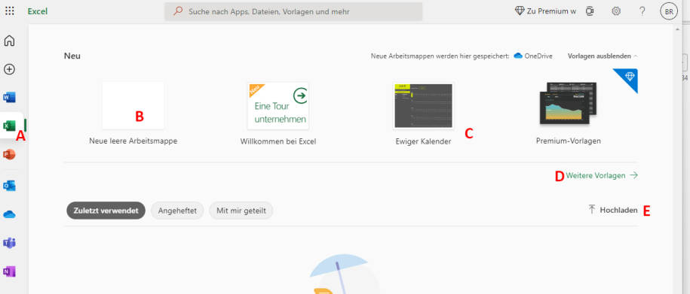Open the BR account profile avatar

[669, 12]
